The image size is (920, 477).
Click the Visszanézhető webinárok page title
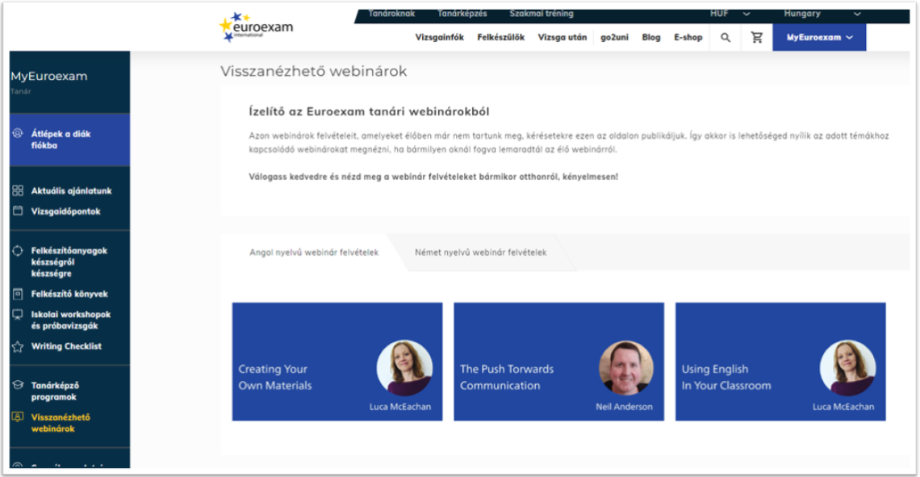tap(313, 71)
